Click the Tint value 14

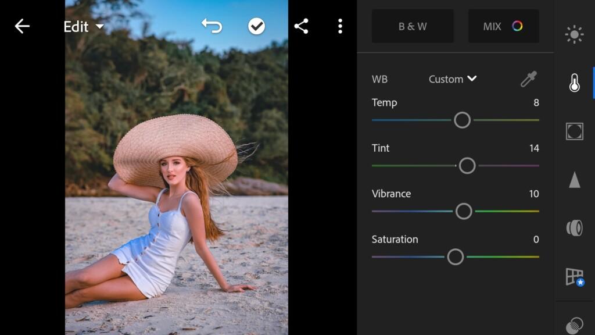[534, 148]
